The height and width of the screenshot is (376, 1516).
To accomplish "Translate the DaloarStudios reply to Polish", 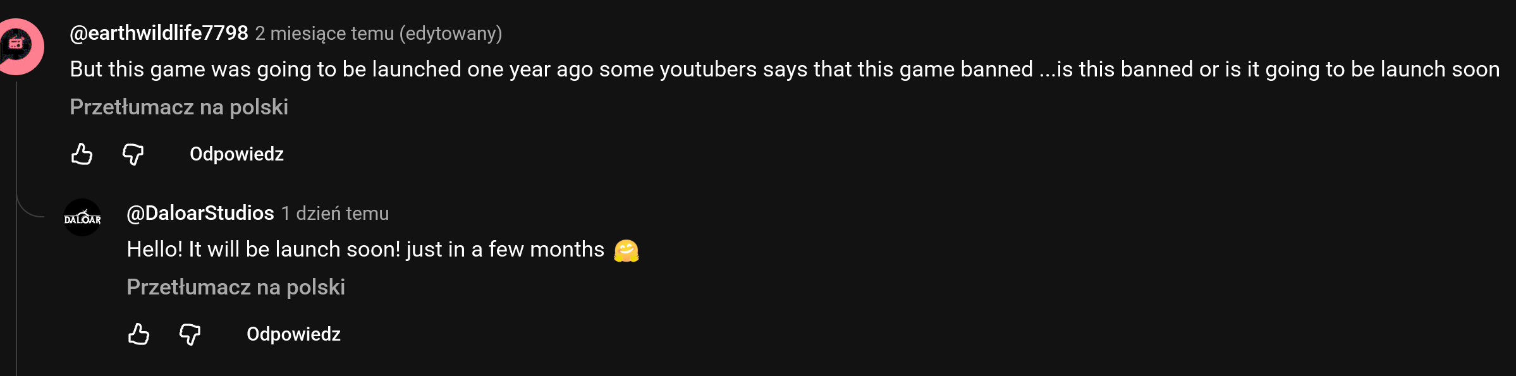I will click(x=236, y=288).
